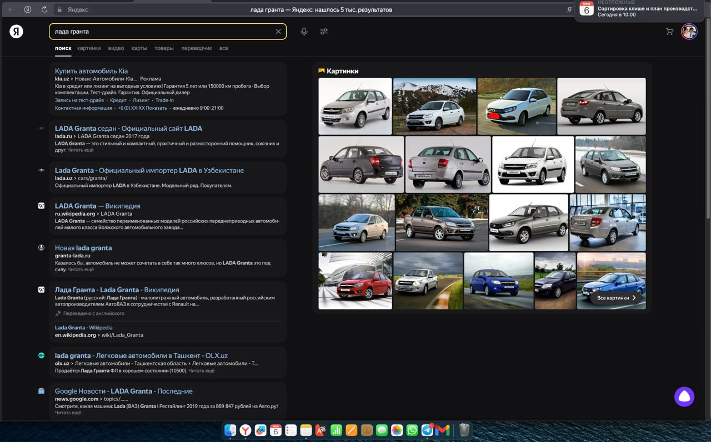Open Reminders in the dock
Image resolution: width=711 pixels, height=442 pixels.
tap(291, 430)
